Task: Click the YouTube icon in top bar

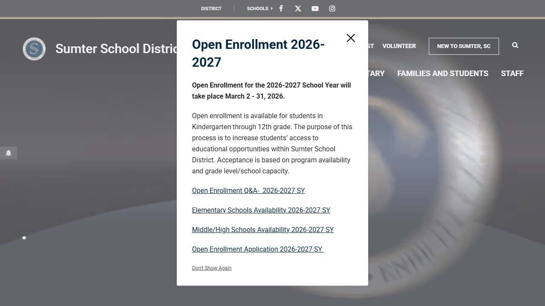Action: (x=315, y=8)
